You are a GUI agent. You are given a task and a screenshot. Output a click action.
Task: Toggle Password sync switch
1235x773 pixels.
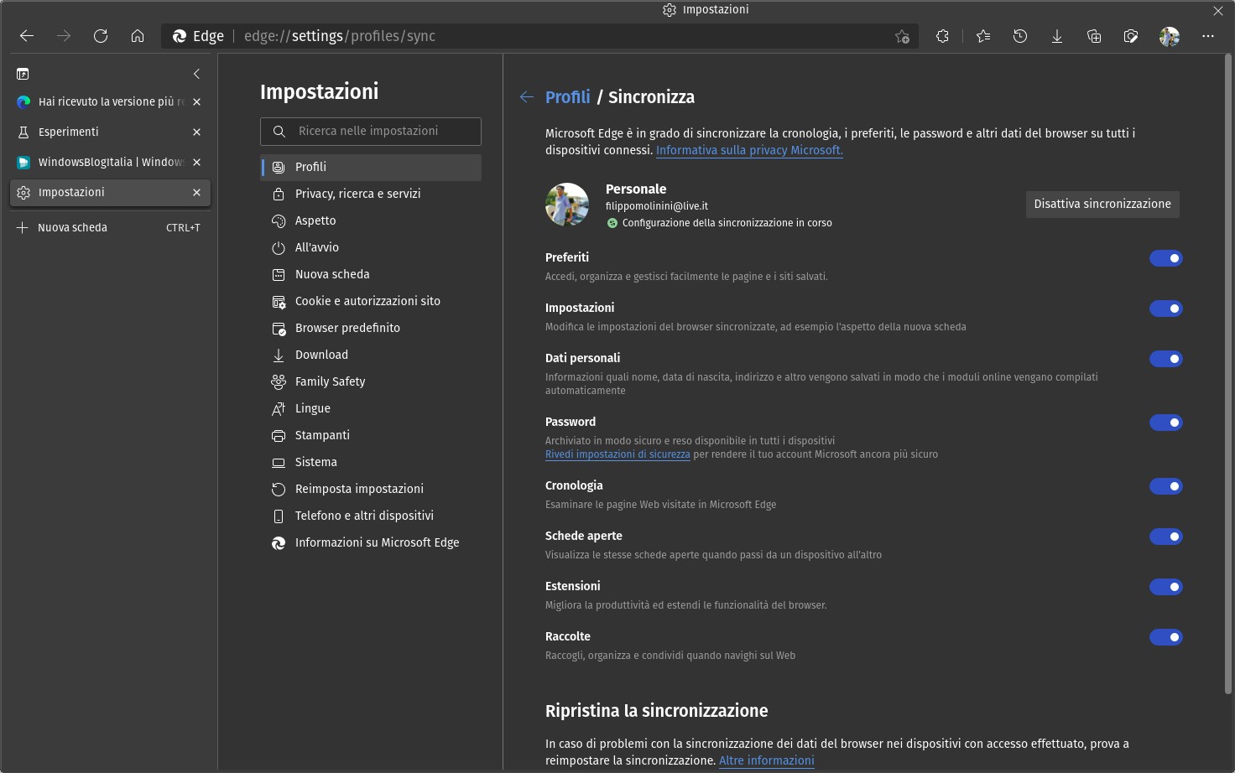[x=1166, y=423]
